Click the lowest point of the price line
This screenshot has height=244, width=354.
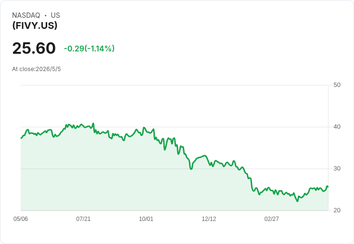pyautogui.click(x=297, y=201)
